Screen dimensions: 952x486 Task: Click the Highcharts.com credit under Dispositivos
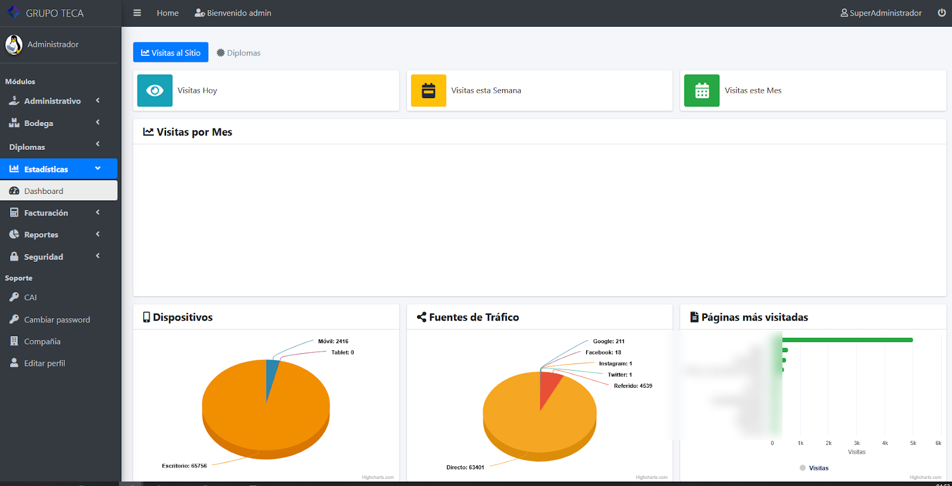378,477
